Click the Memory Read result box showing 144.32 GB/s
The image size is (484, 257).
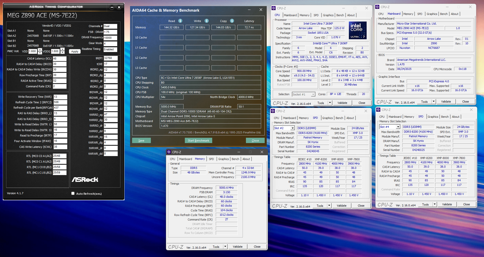[172, 27]
